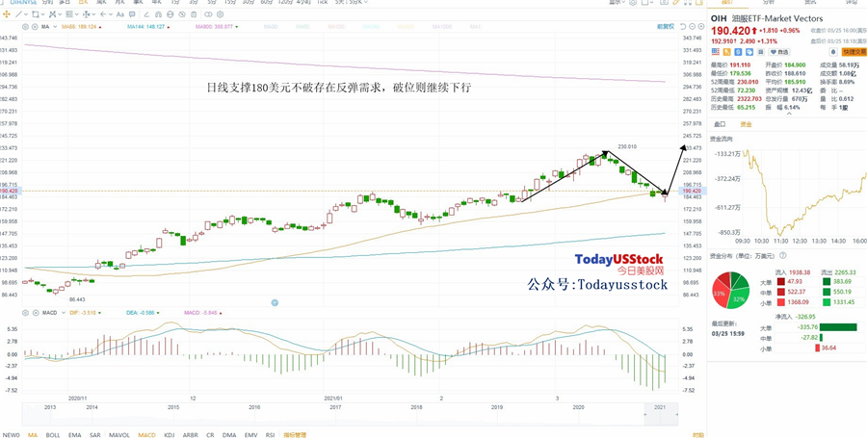Reset chart zoom with undo arrow
Image resolution: width=867 pixels, height=438 pixels.
pyautogui.click(x=683, y=27)
